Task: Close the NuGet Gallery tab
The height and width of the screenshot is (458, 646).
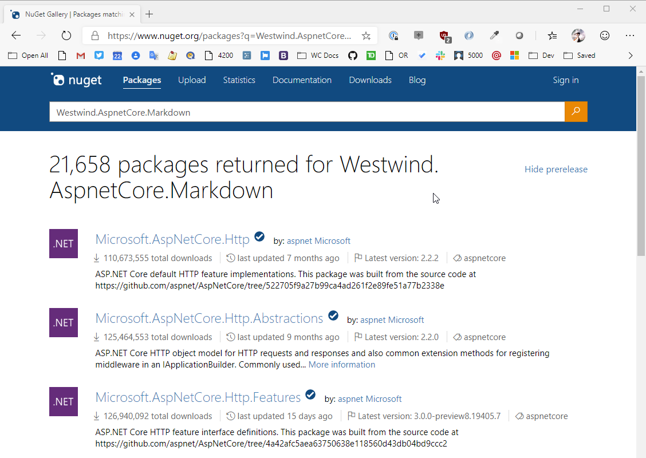Action: 132,14
